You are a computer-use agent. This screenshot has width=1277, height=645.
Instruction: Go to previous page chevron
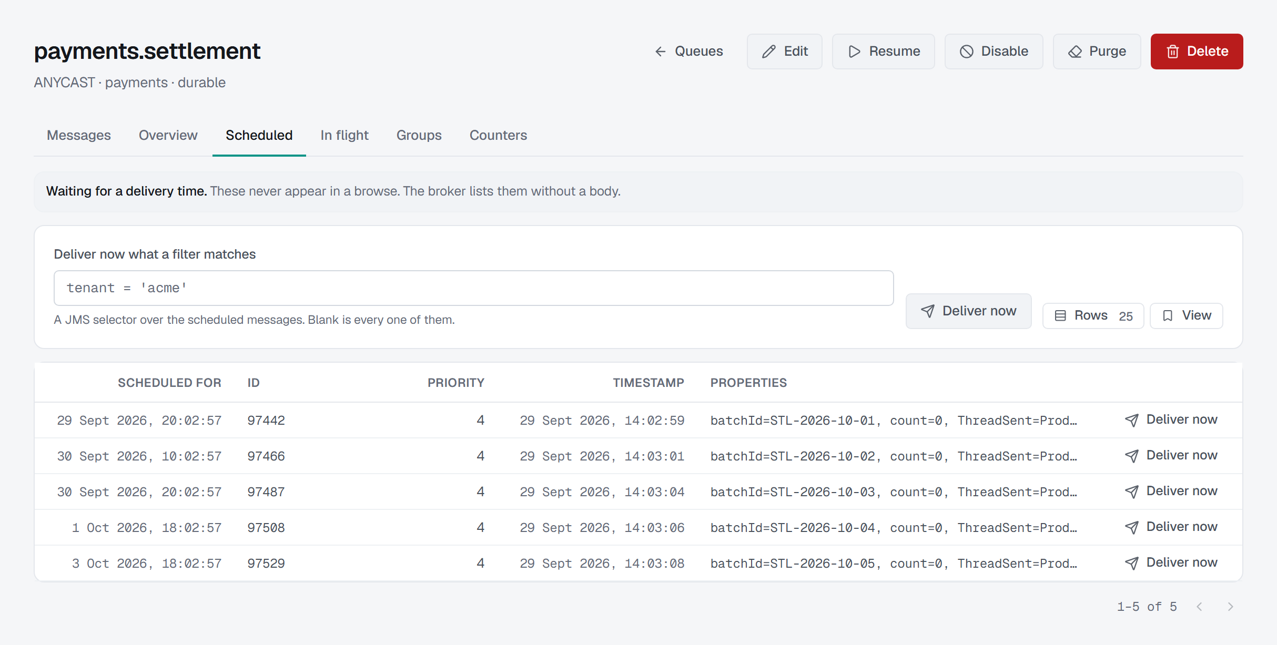[x=1199, y=607]
